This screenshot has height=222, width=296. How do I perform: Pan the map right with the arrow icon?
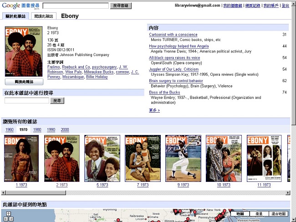11,219
